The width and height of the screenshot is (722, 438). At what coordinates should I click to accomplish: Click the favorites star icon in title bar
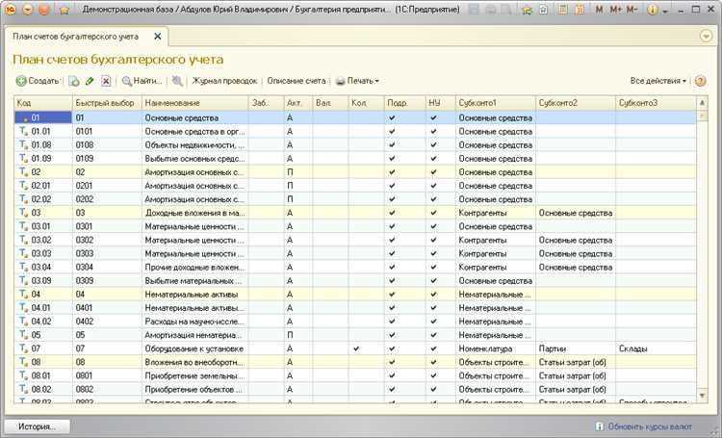click(x=64, y=10)
